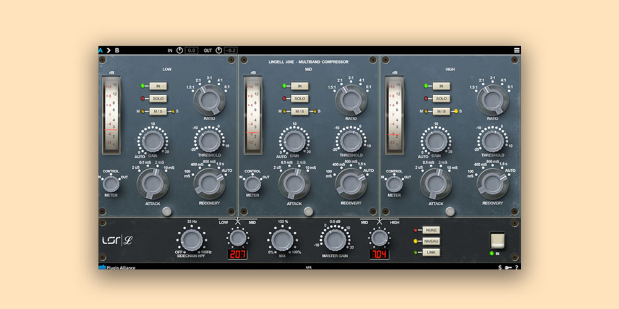The image size is (619, 309).
Task: Enable the NIVEAU button
Action: pos(431,241)
